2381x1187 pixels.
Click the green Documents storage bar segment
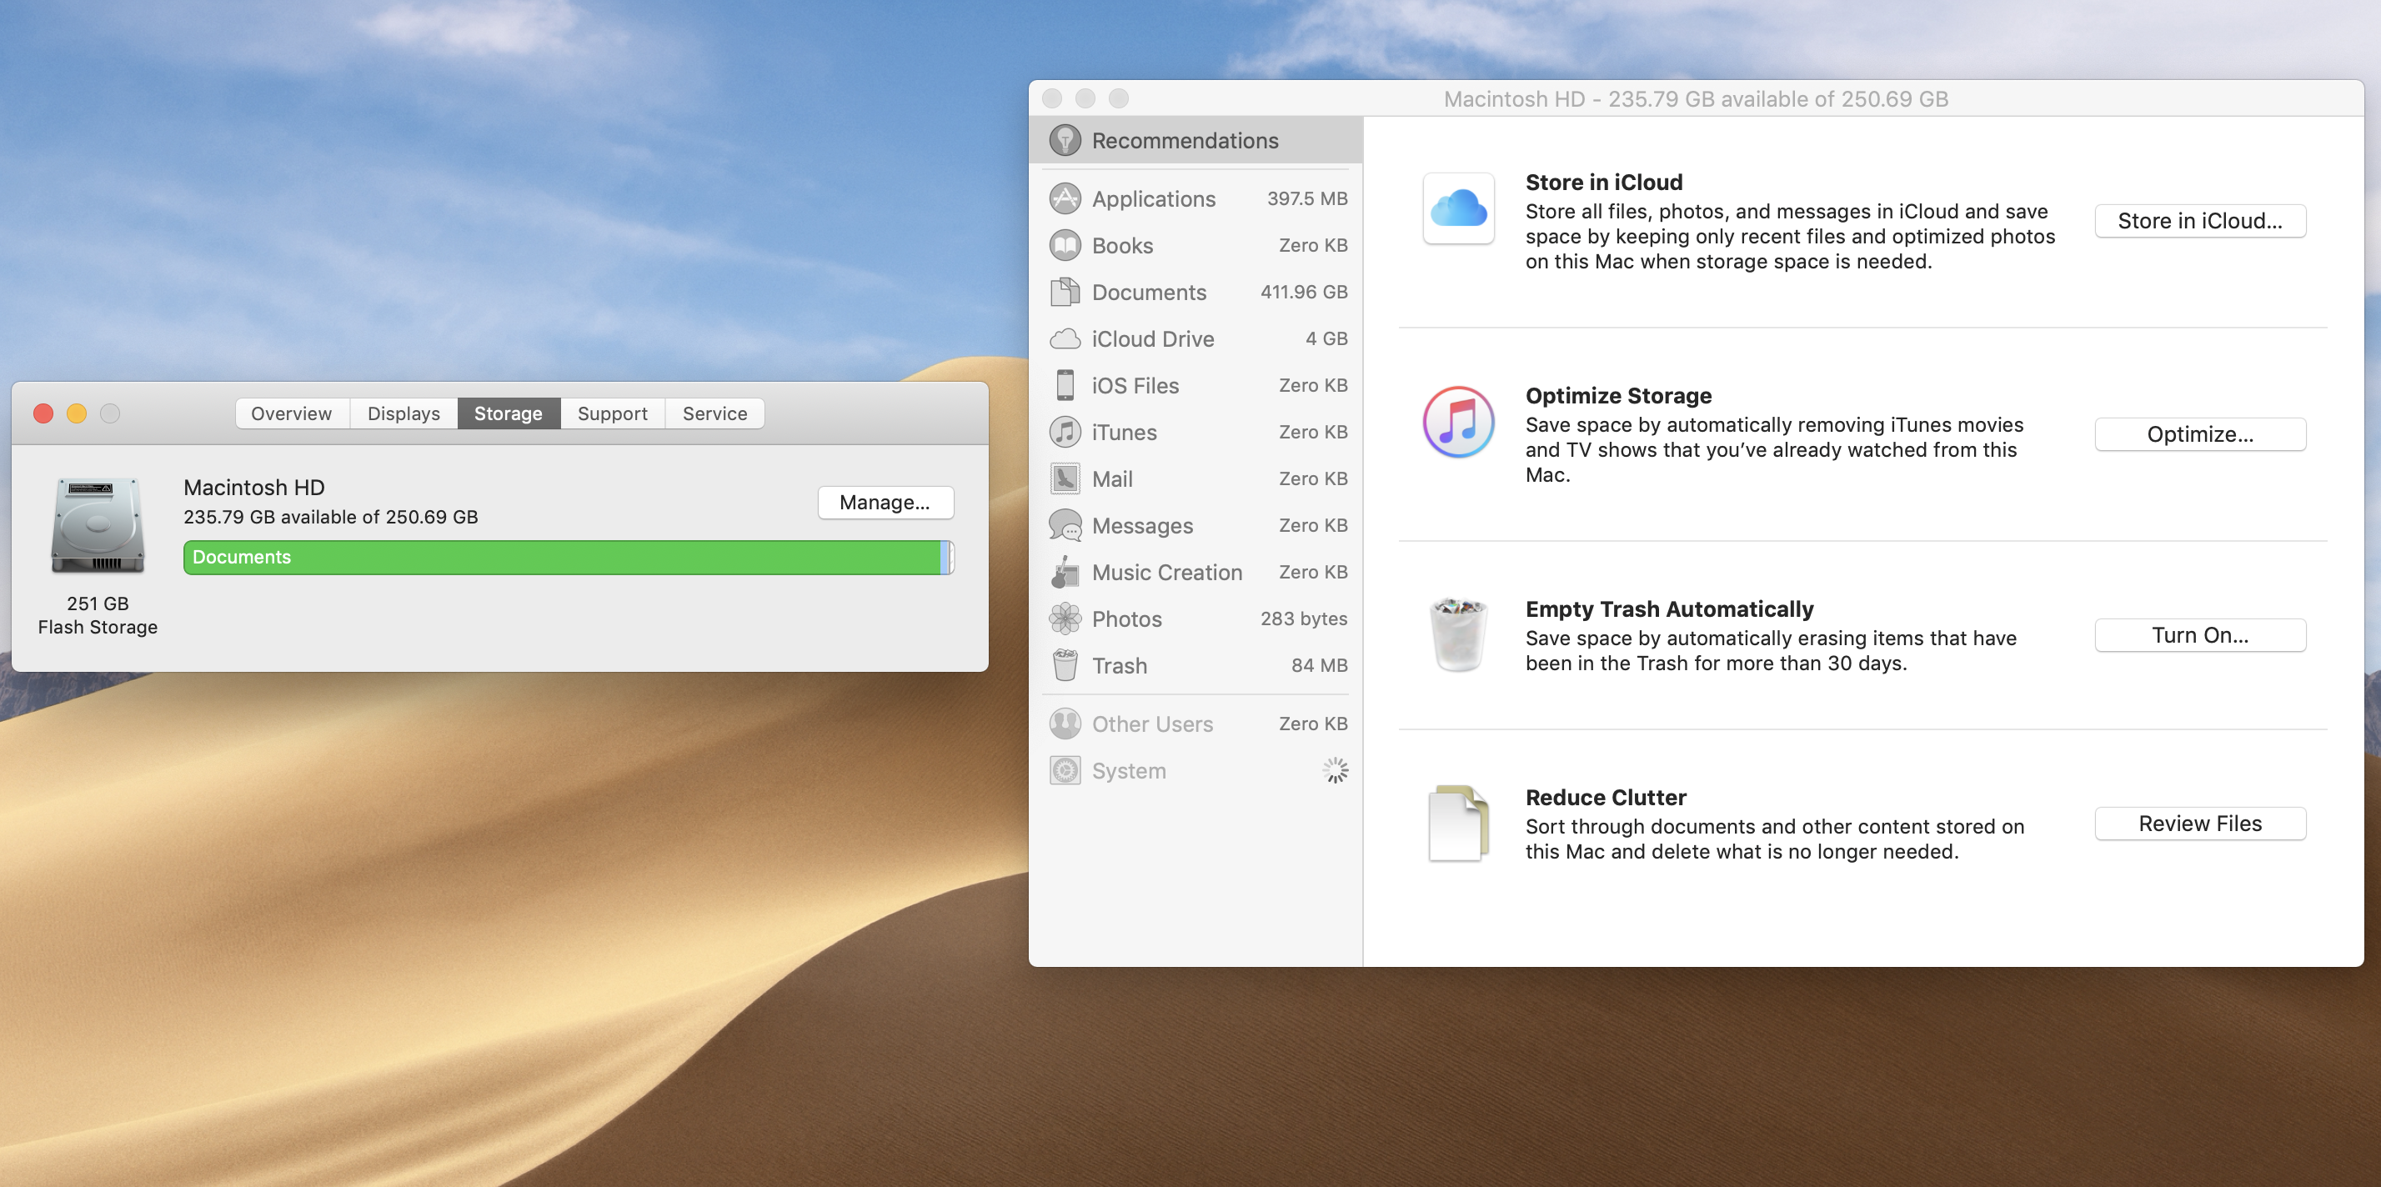point(562,558)
